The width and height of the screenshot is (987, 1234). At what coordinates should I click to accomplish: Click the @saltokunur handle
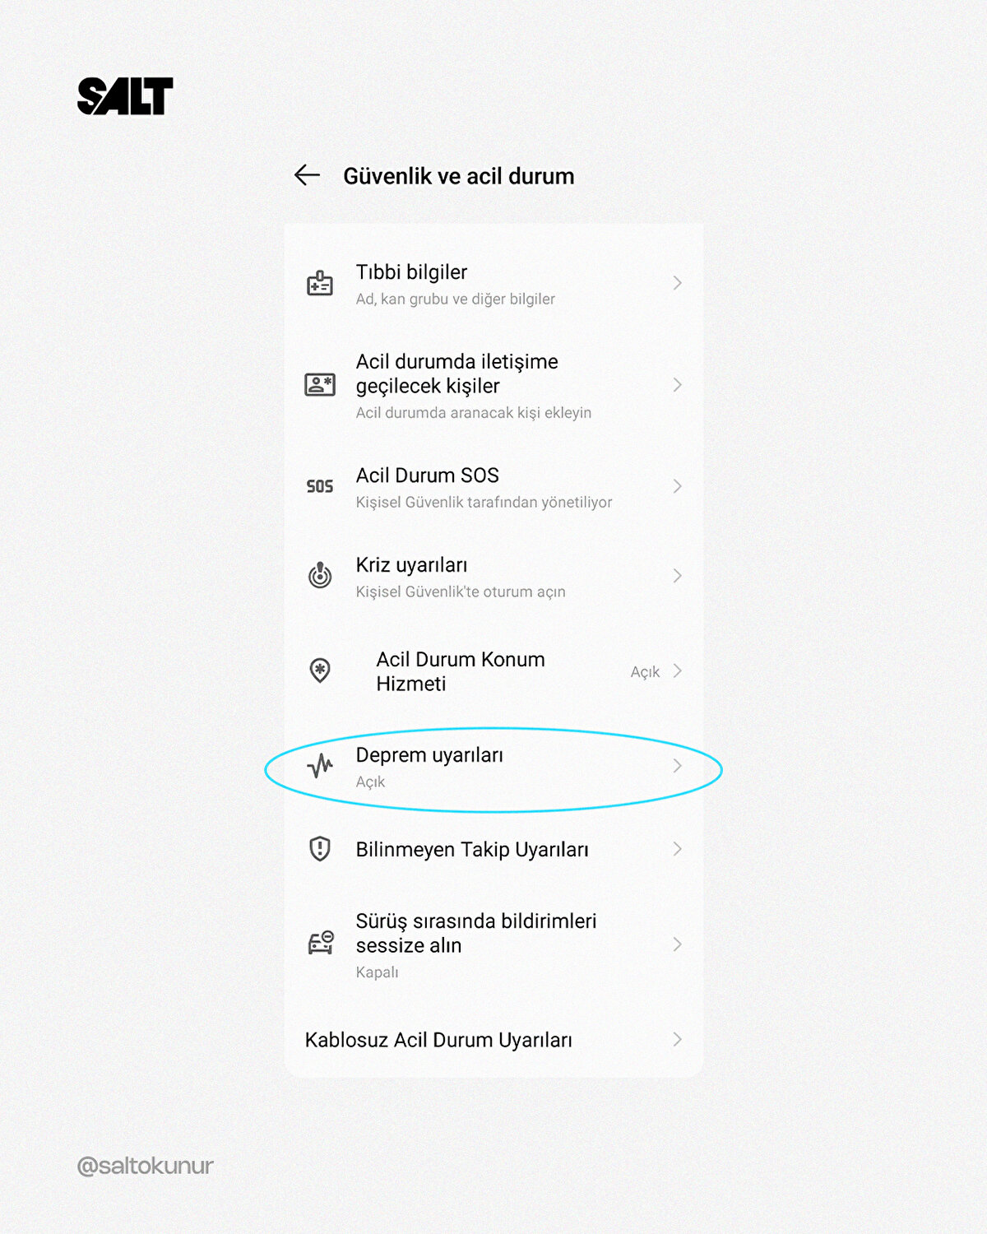146,1166
